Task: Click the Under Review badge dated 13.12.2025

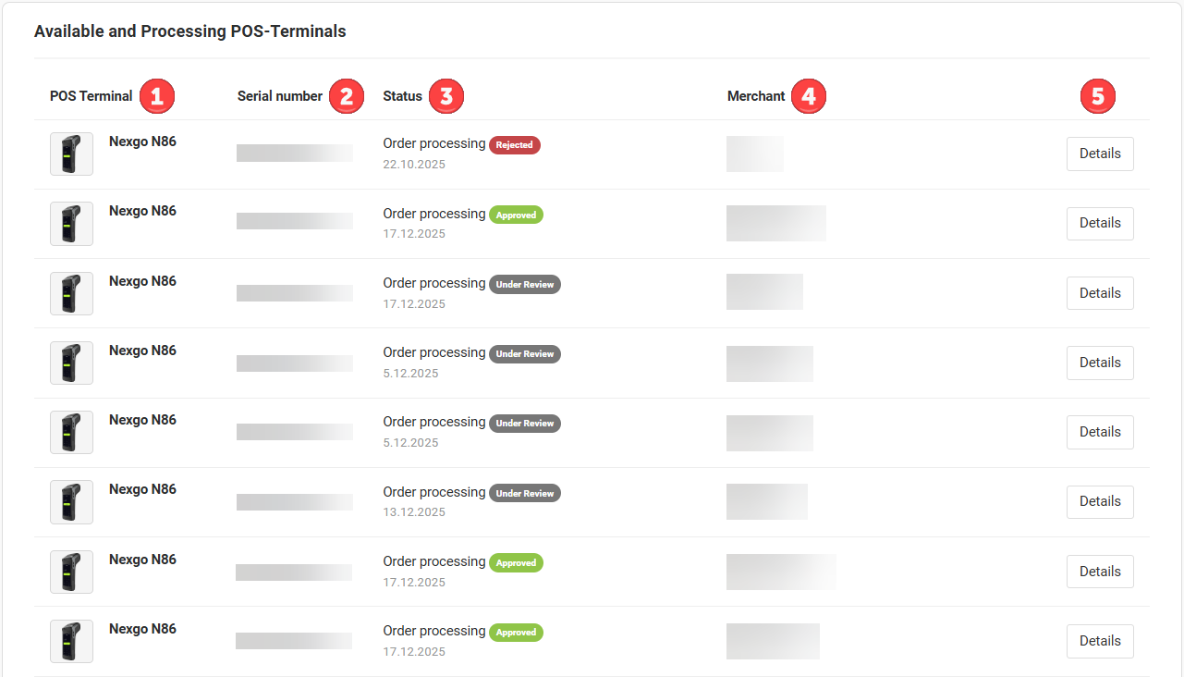Action: tap(525, 493)
